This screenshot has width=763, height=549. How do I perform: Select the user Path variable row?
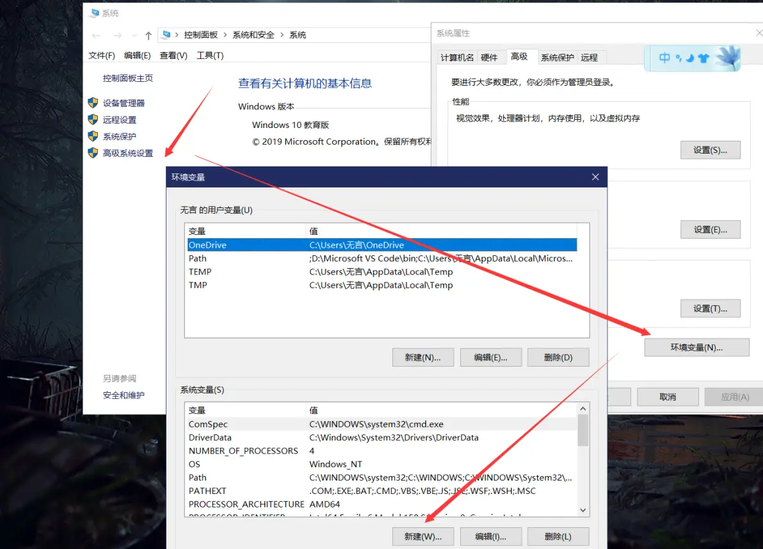click(x=382, y=259)
